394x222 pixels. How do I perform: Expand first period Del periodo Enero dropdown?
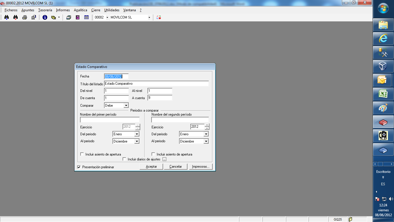137,134
